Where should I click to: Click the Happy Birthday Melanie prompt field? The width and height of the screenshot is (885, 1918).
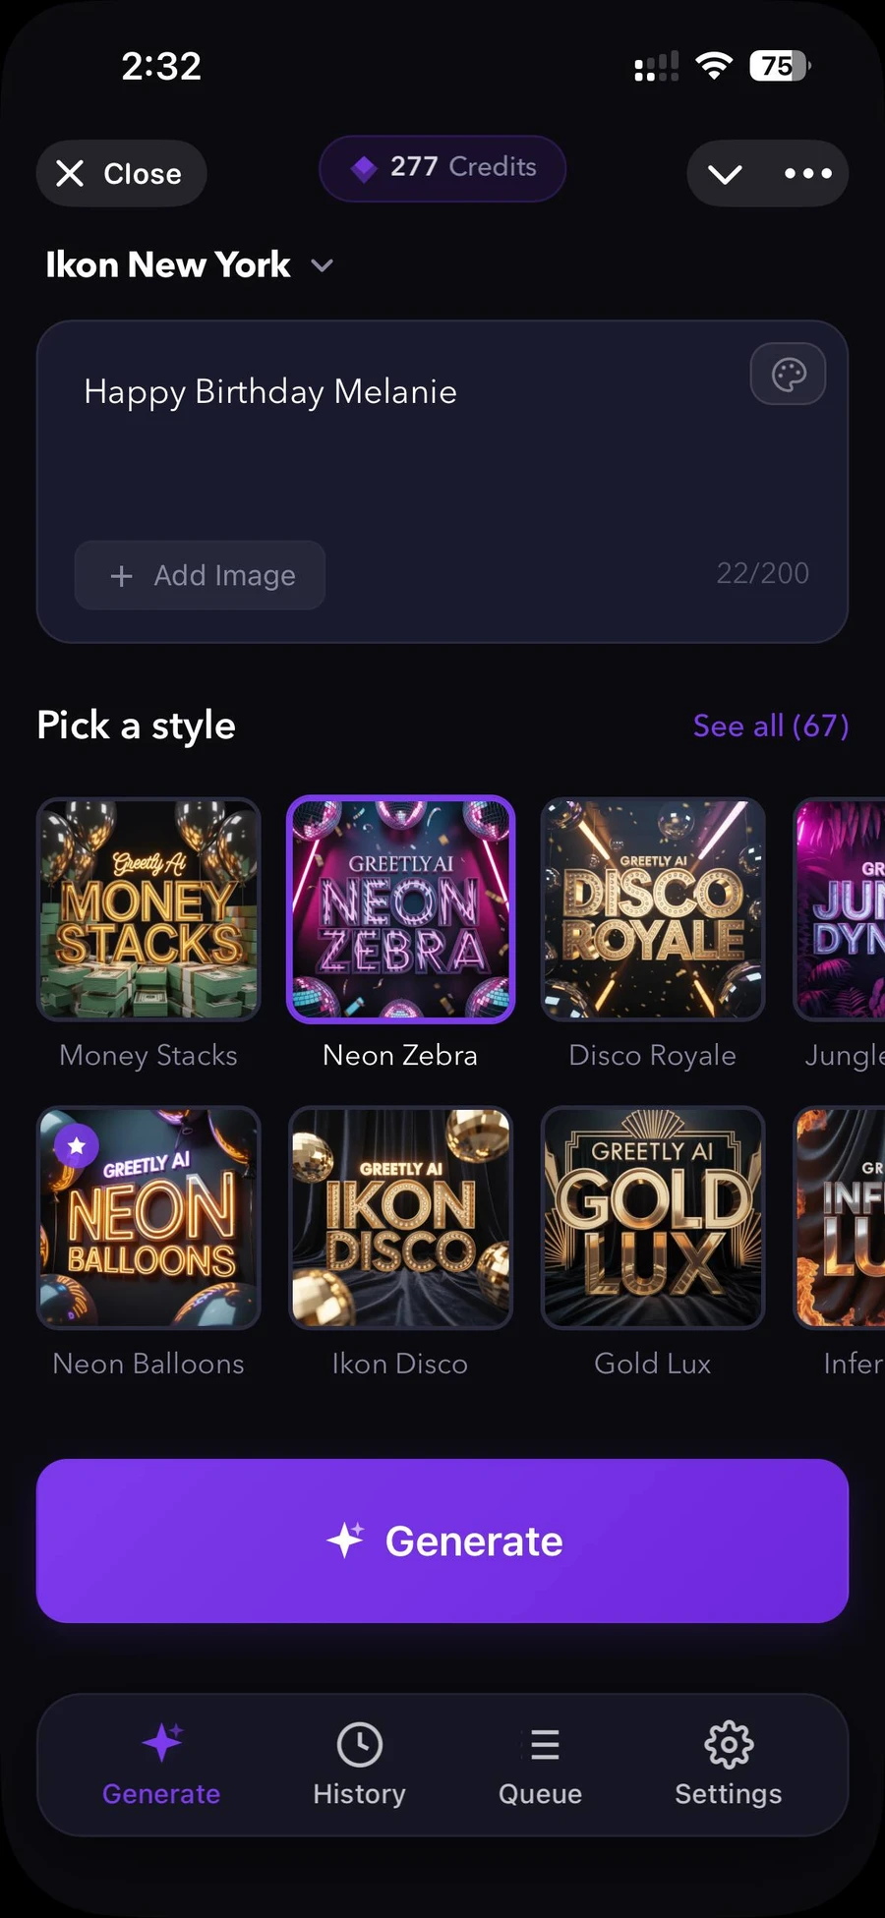click(442, 482)
